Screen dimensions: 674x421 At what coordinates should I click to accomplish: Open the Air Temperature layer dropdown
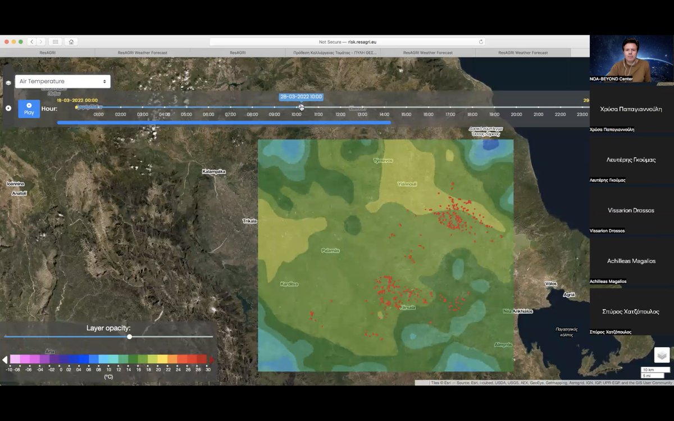pyautogui.click(x=63, y=81)
